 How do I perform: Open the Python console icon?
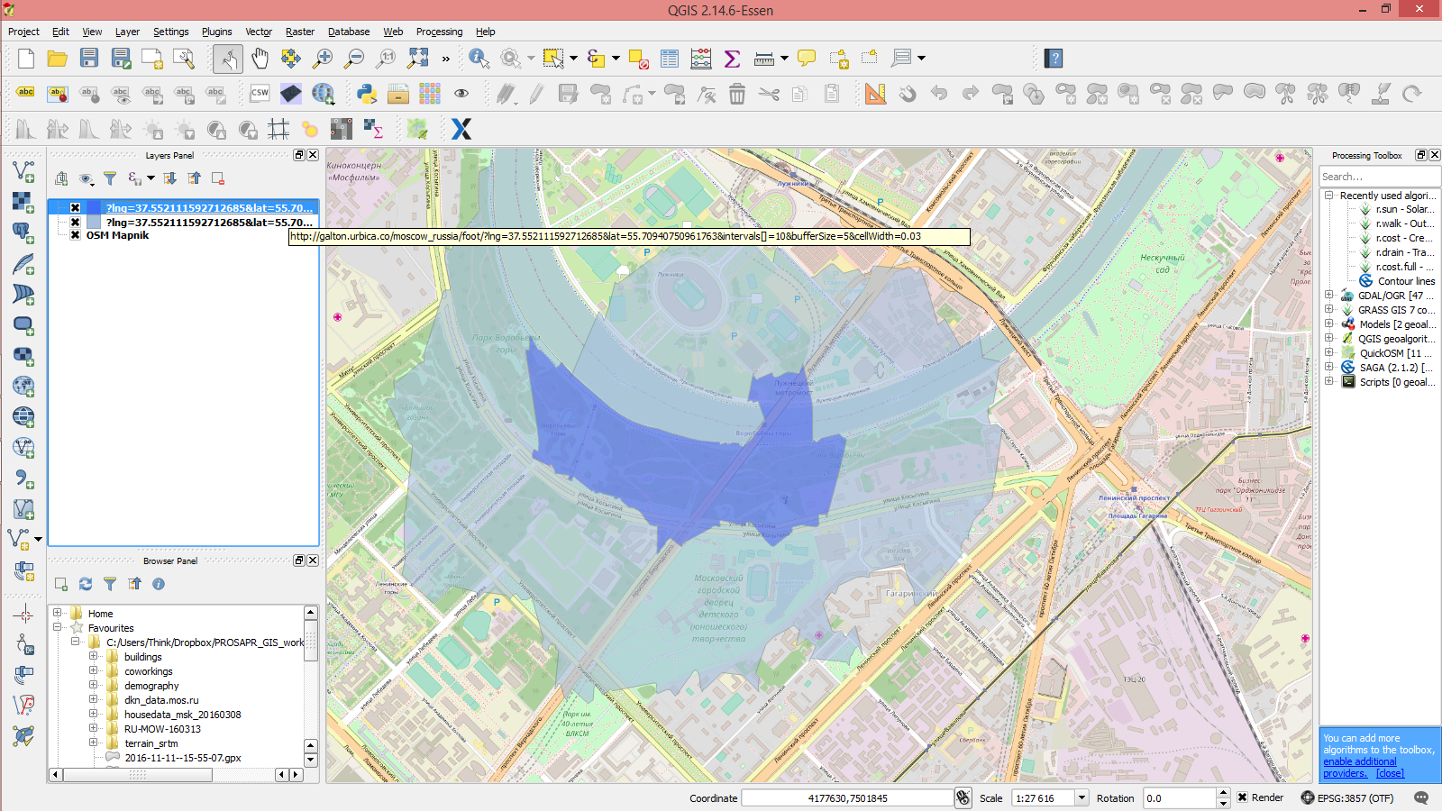click(x=367, y=94)
